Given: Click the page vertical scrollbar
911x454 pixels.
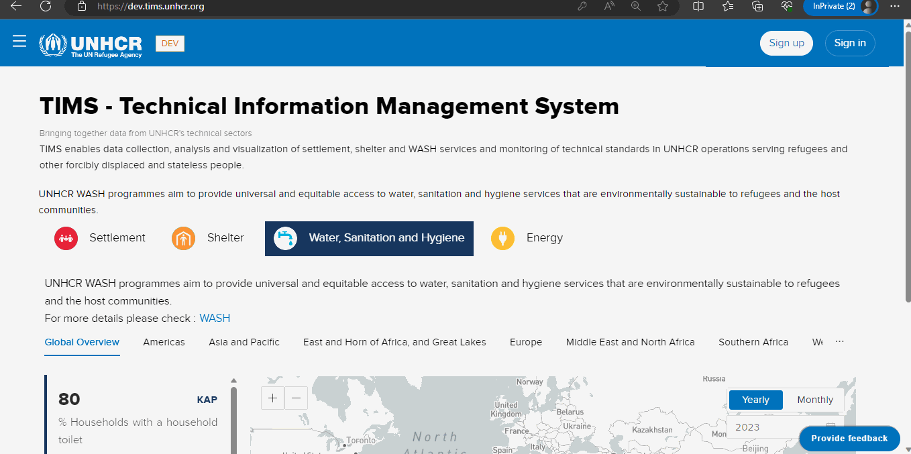Looking at the screenshot, I should 907,168.
